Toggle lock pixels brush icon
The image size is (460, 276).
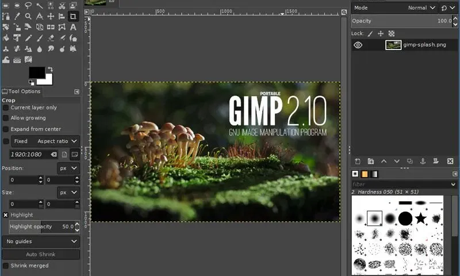pyautogui.click(x=370, y=34)
